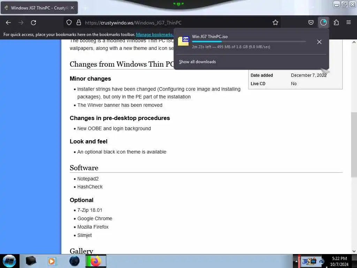The image size is (357, 268).
Task: Click the Google Chrome list item
Action: coord(95,218)
